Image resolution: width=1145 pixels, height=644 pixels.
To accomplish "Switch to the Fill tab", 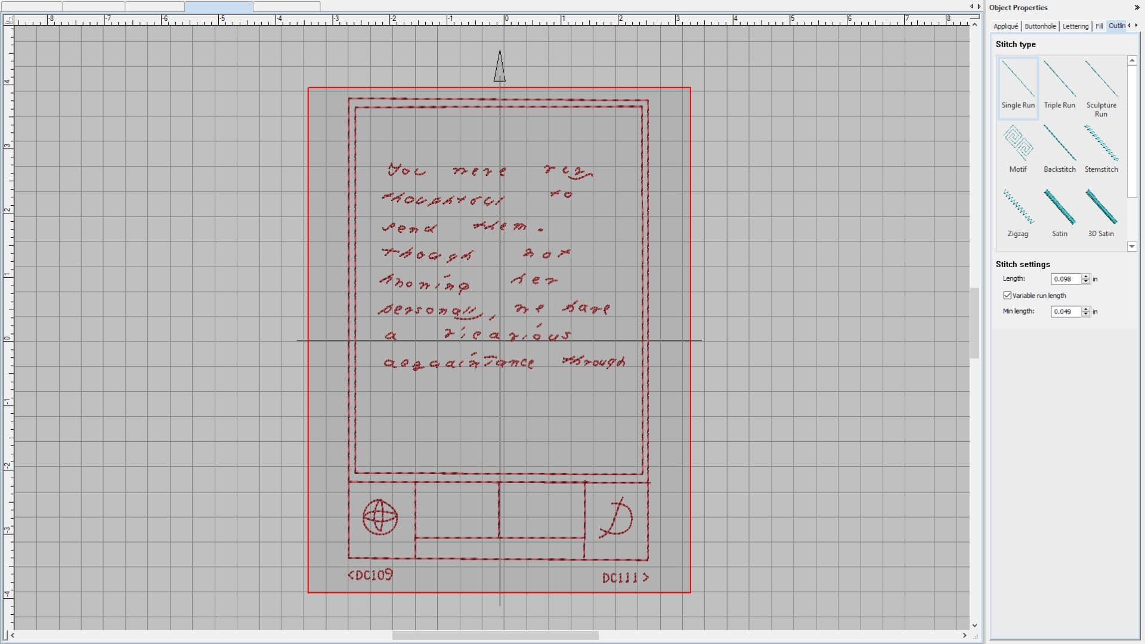I will [1099, 26].
